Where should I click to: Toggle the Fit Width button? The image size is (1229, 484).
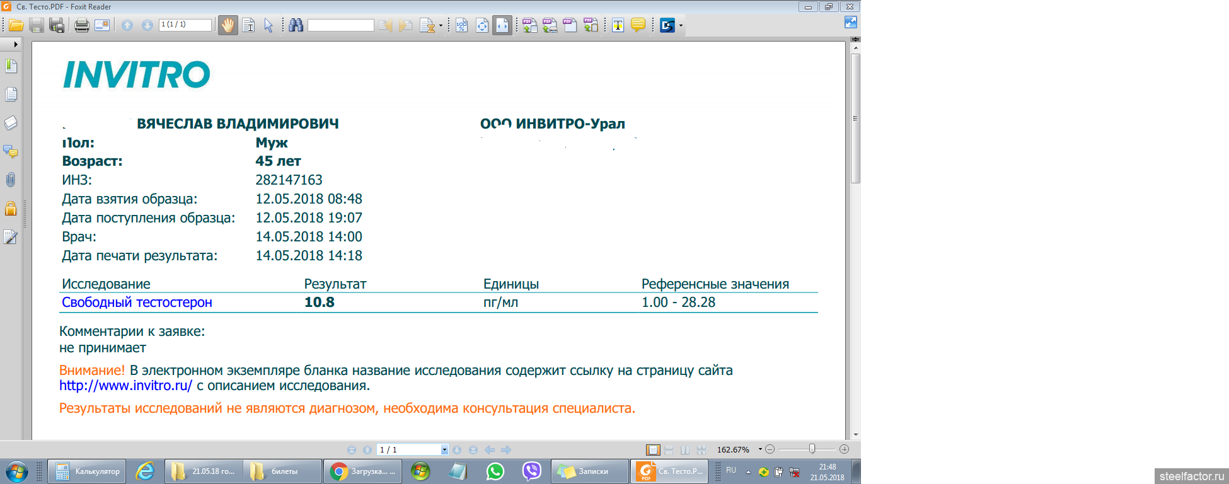(x=502, y=25)
